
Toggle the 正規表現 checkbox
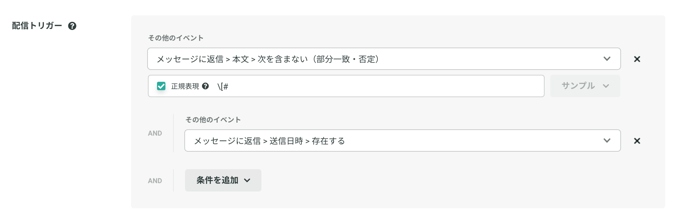point(161,86)
